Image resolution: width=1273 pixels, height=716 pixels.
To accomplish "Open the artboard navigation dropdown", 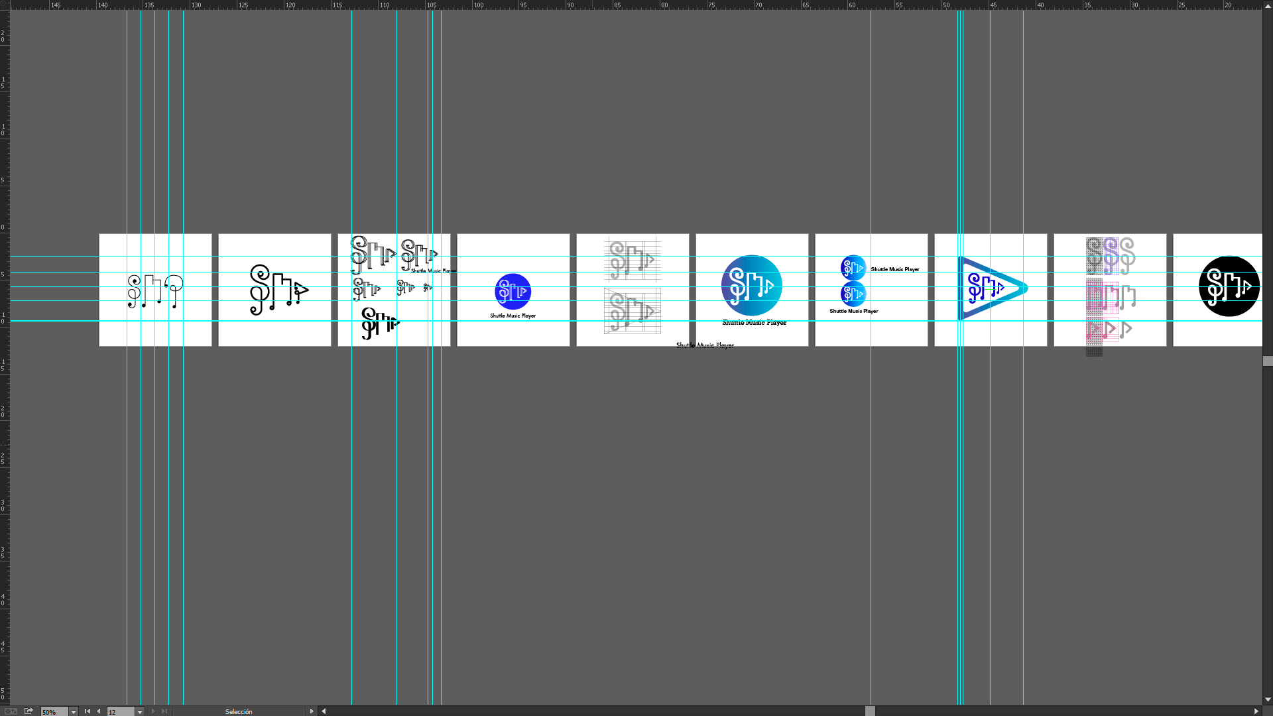I will (140, 711).
